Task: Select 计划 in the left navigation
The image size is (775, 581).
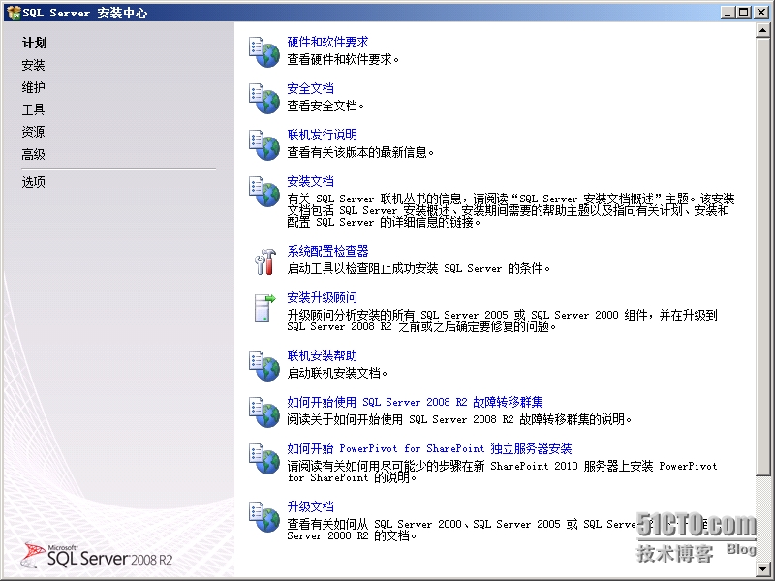Action: [x=34, y=43]
